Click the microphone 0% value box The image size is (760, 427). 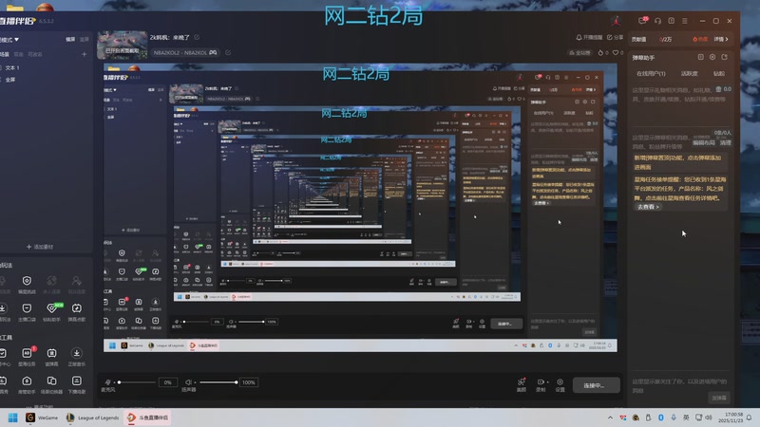click(x=168, y=382)
